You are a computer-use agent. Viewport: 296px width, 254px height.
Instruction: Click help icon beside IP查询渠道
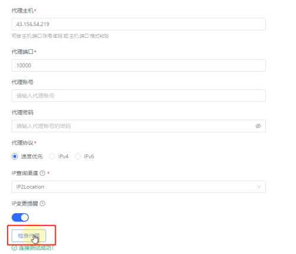(43, 173)
